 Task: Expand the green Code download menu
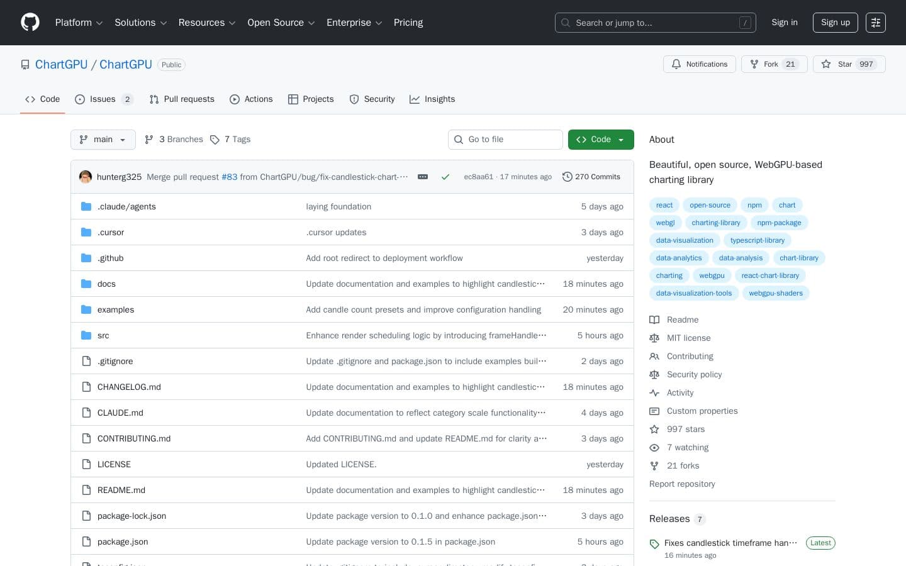(600, 140)
